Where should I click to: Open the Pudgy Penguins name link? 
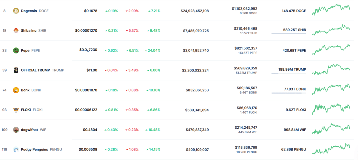point(34,150)
